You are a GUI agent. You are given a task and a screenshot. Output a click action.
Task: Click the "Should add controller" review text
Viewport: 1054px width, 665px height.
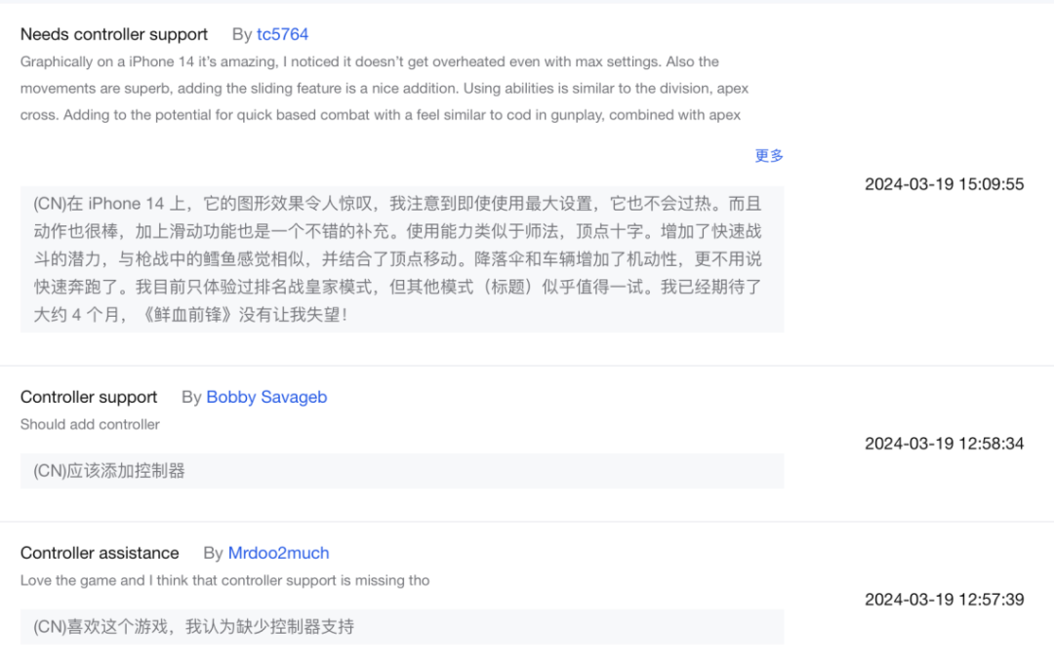(x=90, y=424)
